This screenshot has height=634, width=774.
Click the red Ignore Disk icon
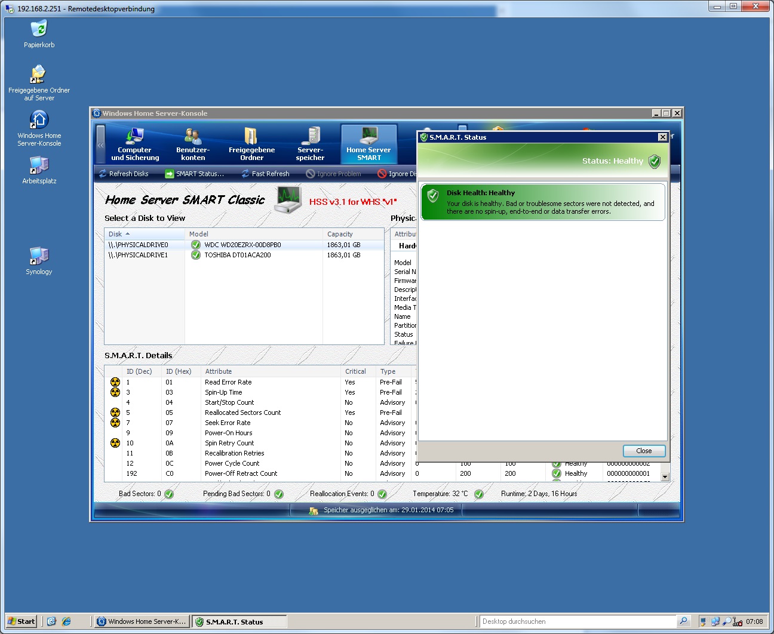[382, 174]
